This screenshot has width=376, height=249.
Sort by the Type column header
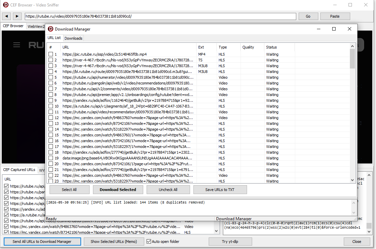[228, 47]
